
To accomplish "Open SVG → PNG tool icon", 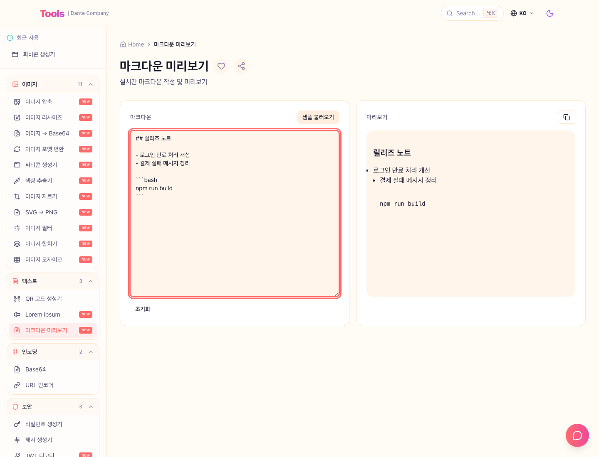I will click(x=17, y=212).
